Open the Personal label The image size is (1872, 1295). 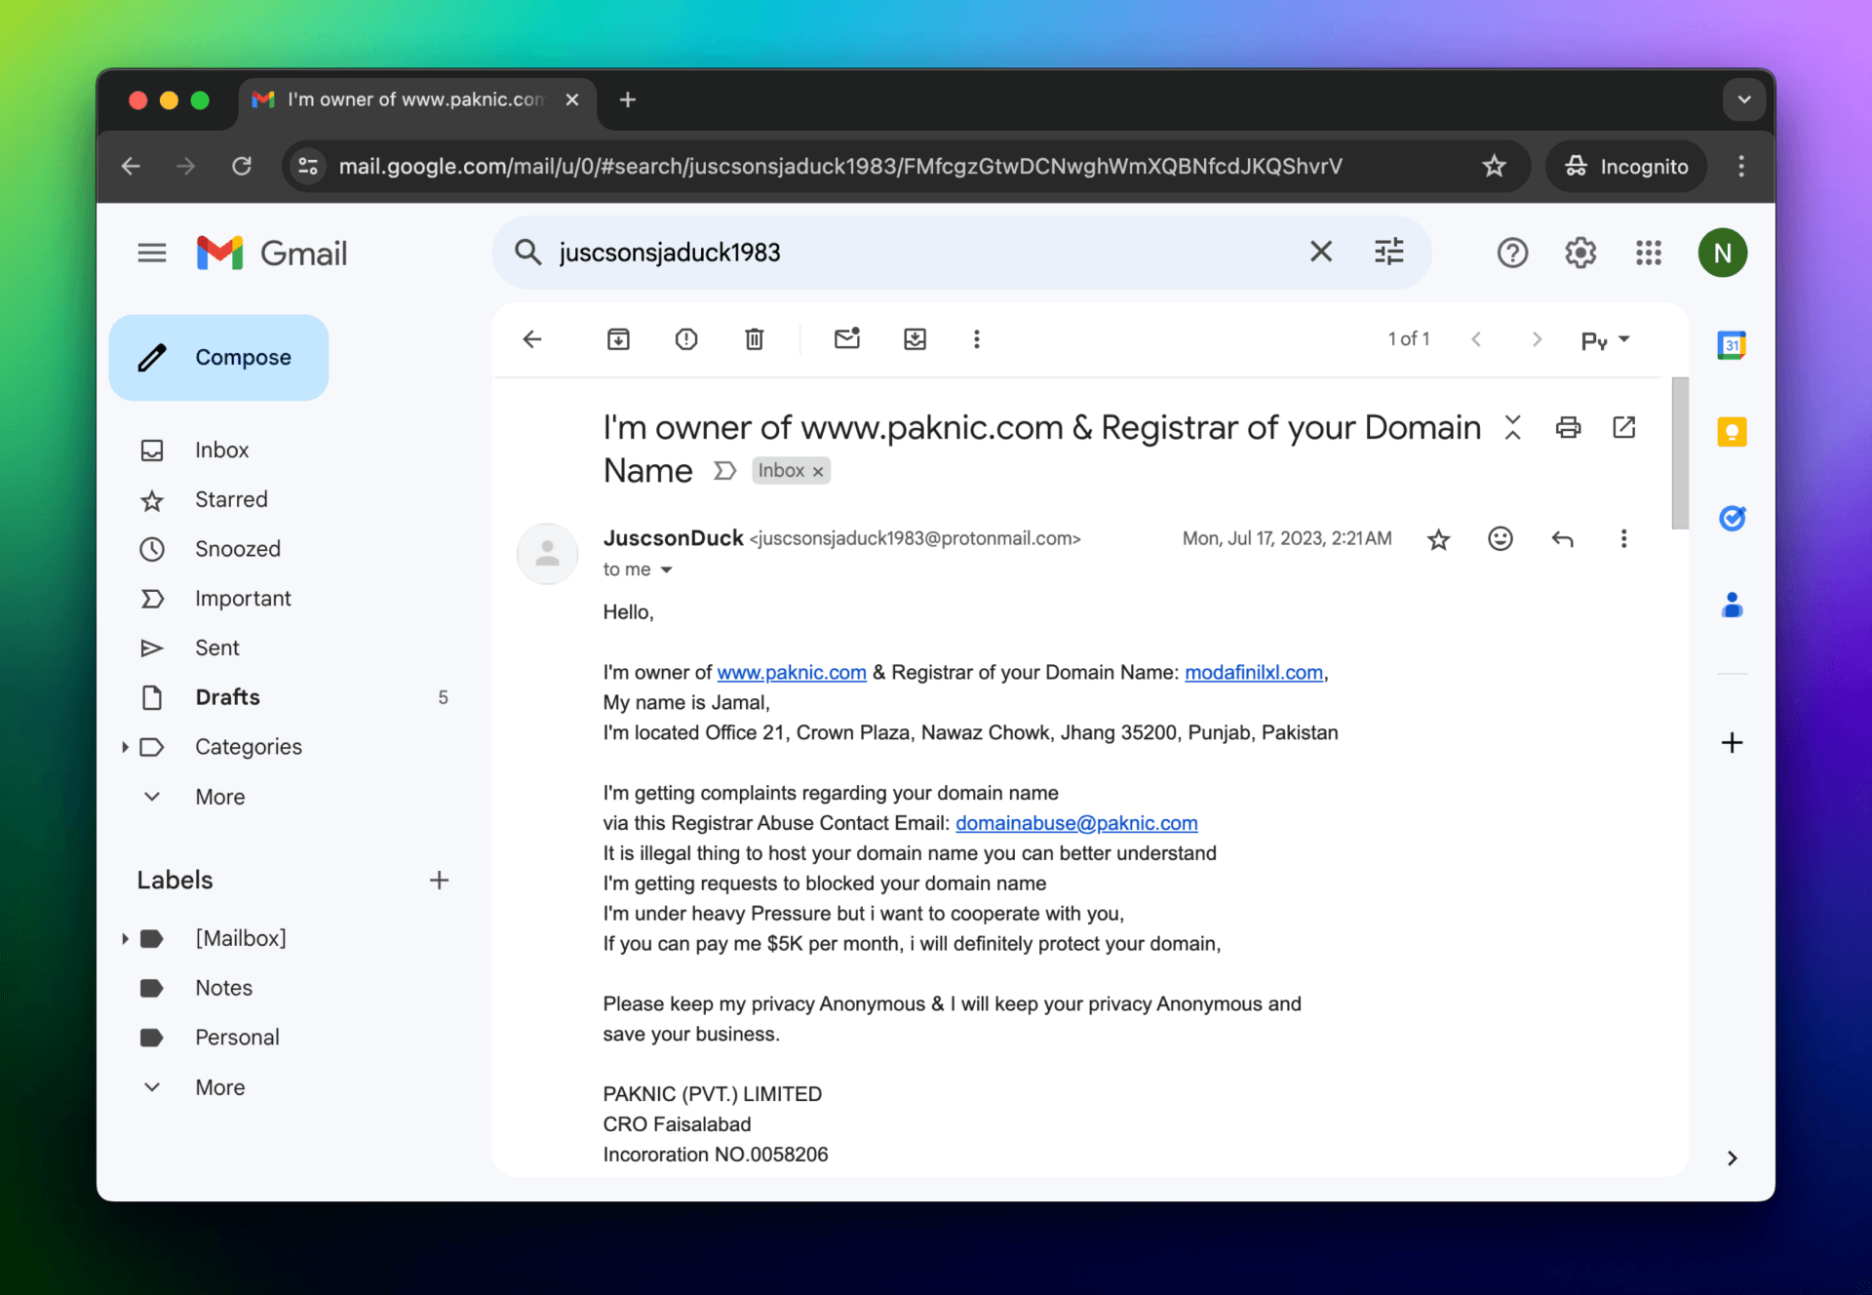(237, 1038)
